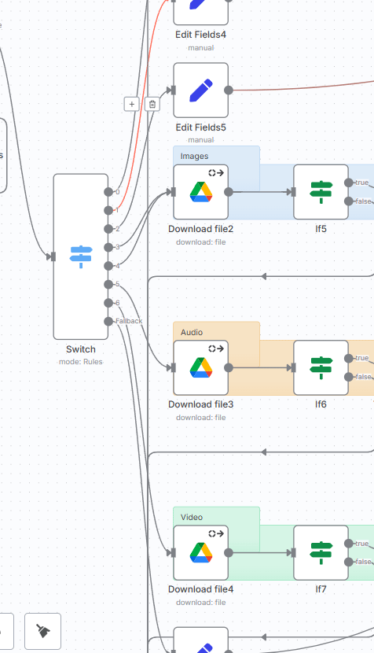Click the Edit Fields5 label
This screenshot has height=653, width=374.
201,127
